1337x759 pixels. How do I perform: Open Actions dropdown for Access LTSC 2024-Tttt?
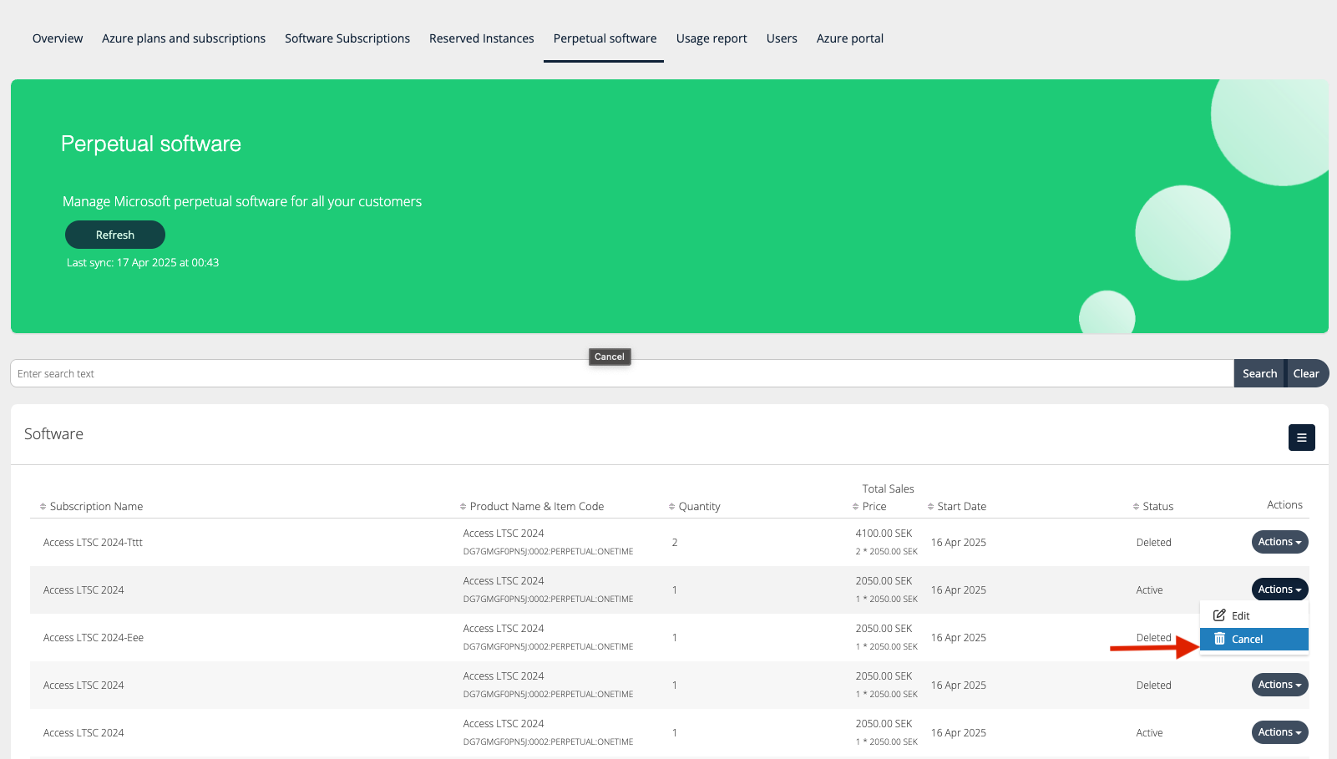click(1279, 542)
